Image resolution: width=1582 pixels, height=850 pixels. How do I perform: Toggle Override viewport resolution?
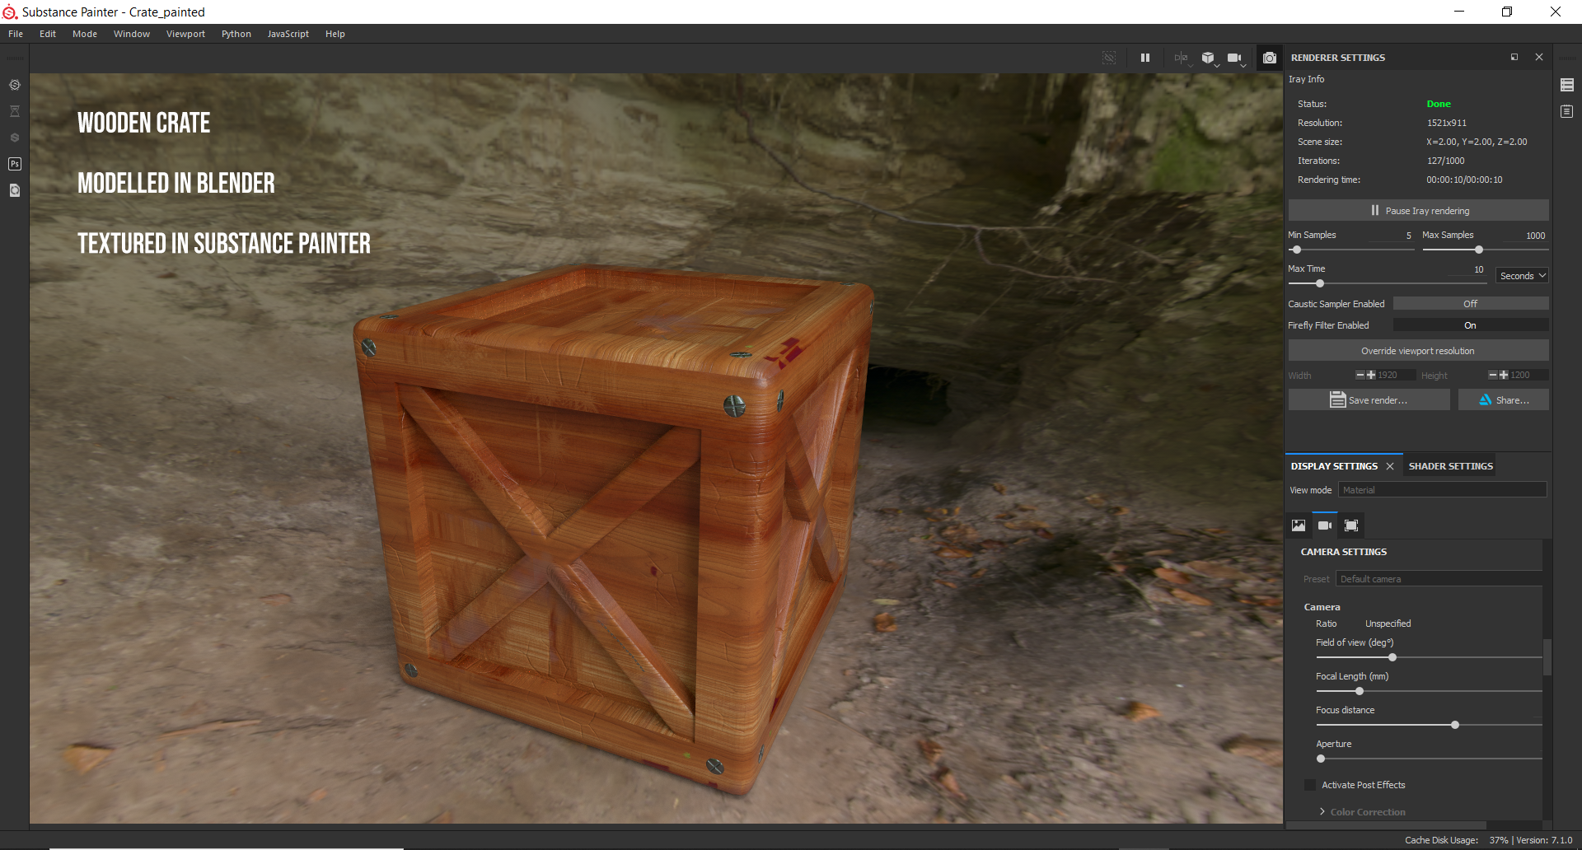(1418, 351)
